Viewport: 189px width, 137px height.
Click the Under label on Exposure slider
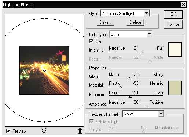point(114,93)
